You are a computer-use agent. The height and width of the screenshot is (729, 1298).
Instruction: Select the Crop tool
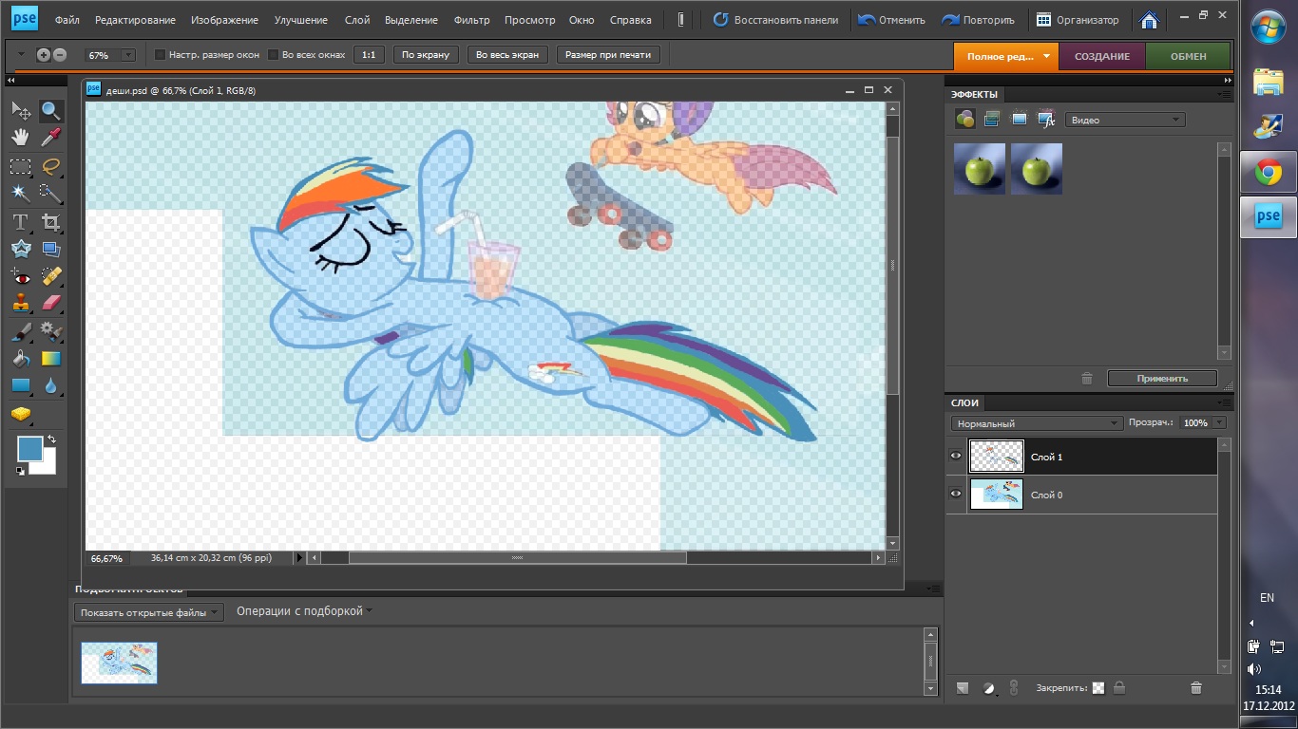[x=51, y=222]
